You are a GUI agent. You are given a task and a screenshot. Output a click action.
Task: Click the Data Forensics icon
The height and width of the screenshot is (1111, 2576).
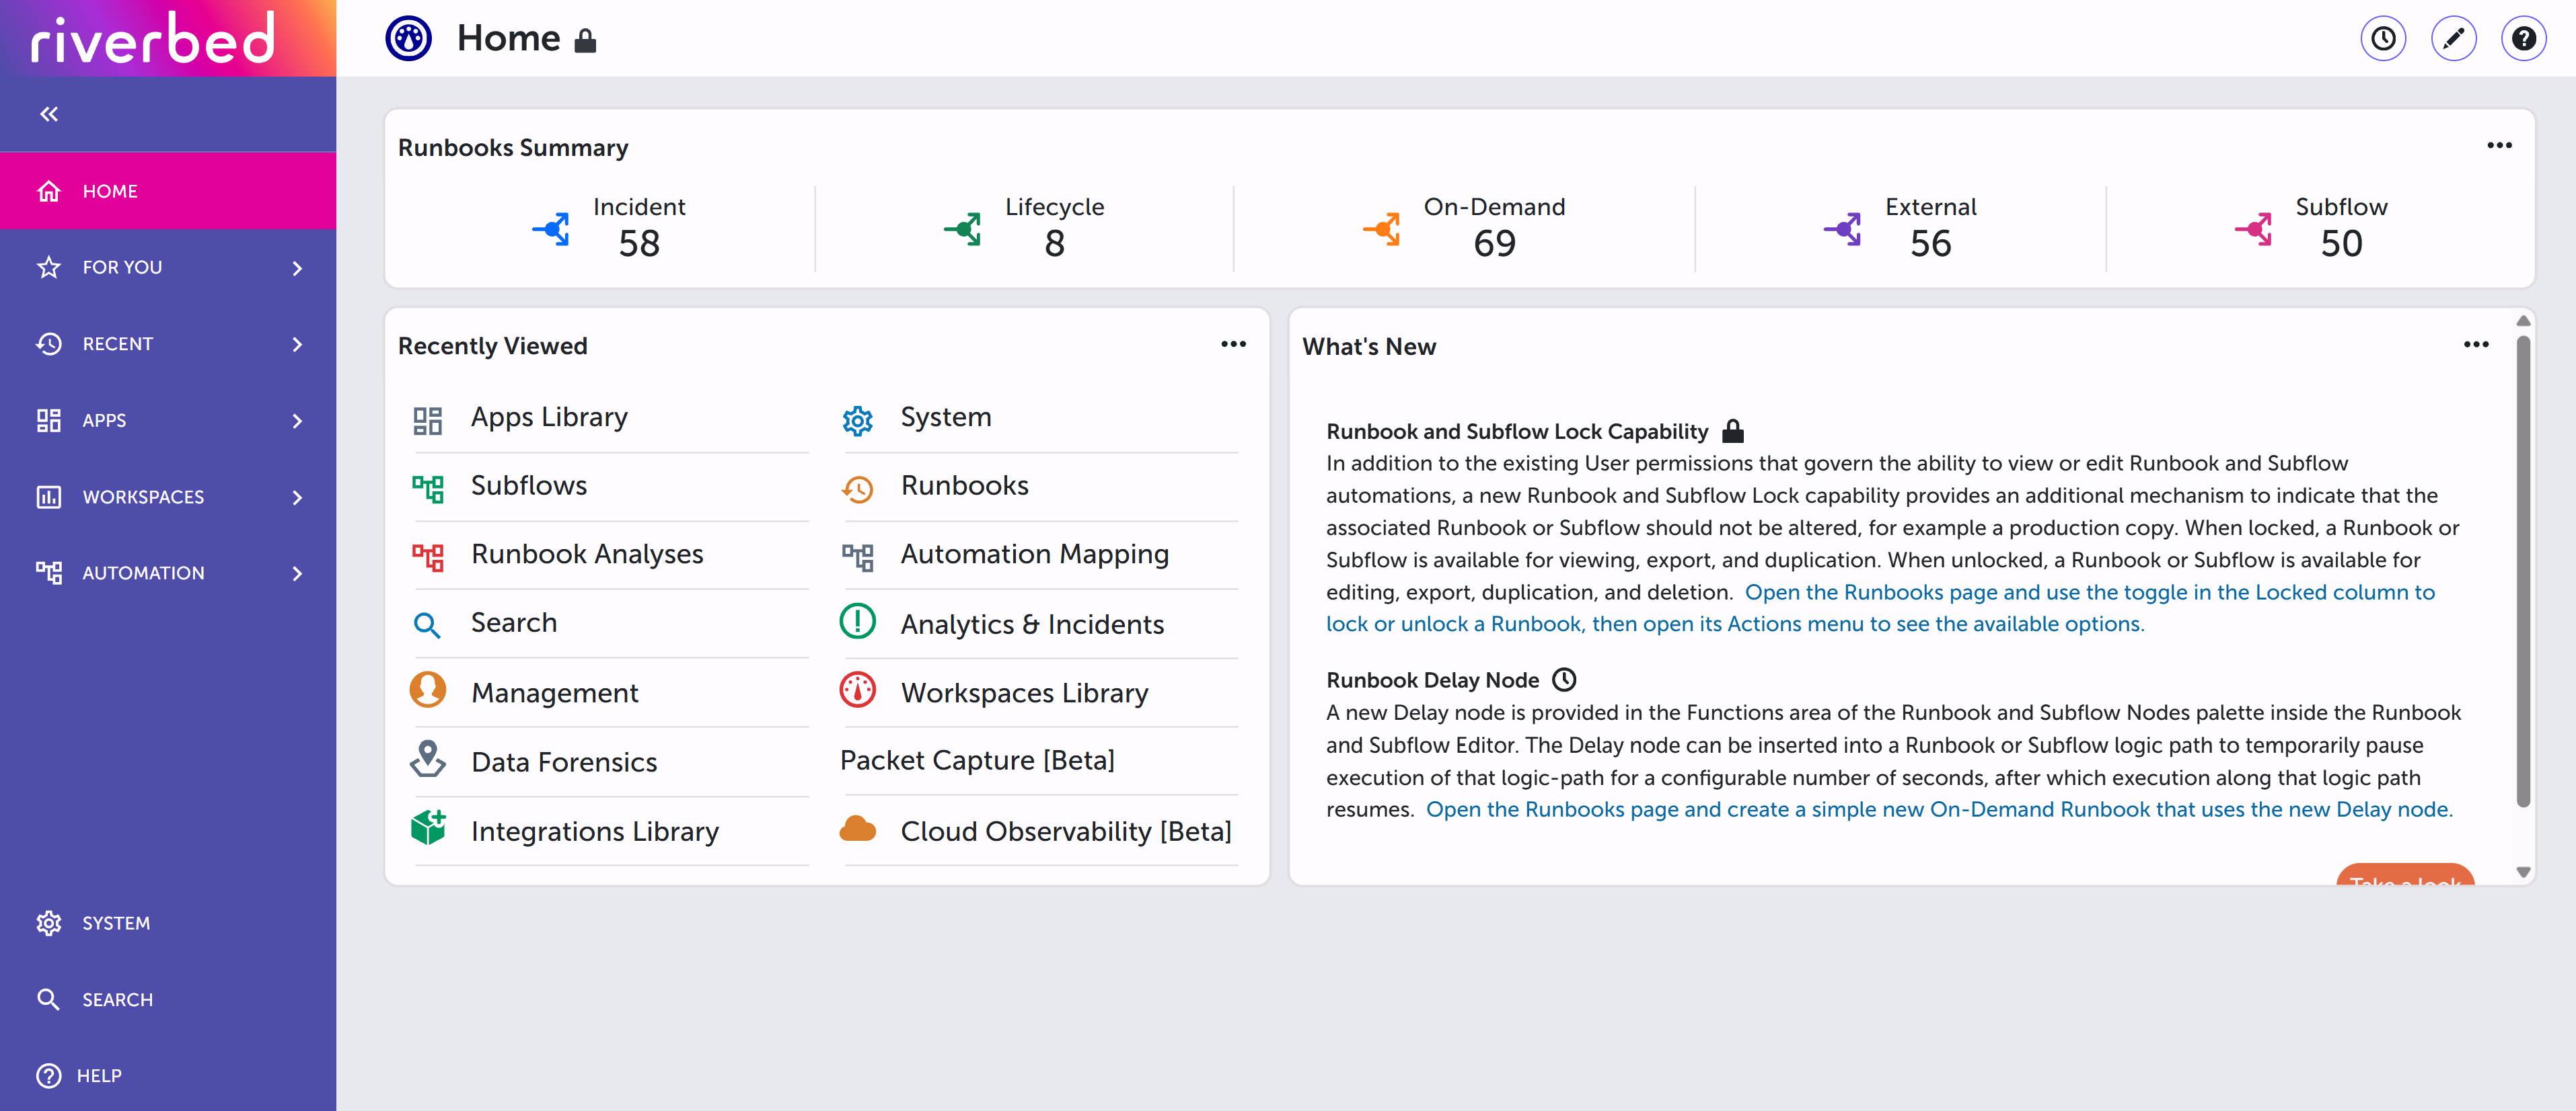click(x=428, y=759)
